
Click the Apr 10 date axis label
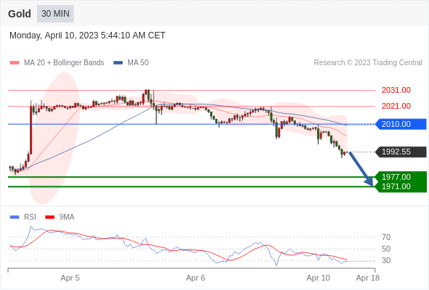pyautogui.click(x=318, y=278)
